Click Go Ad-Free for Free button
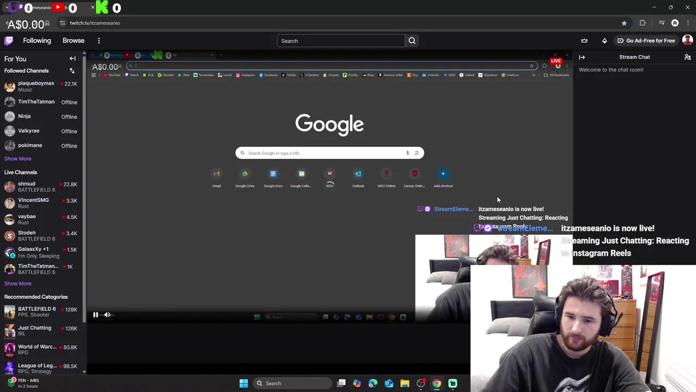The height and width of the screenshot is (392, 696). click(646, 41)
